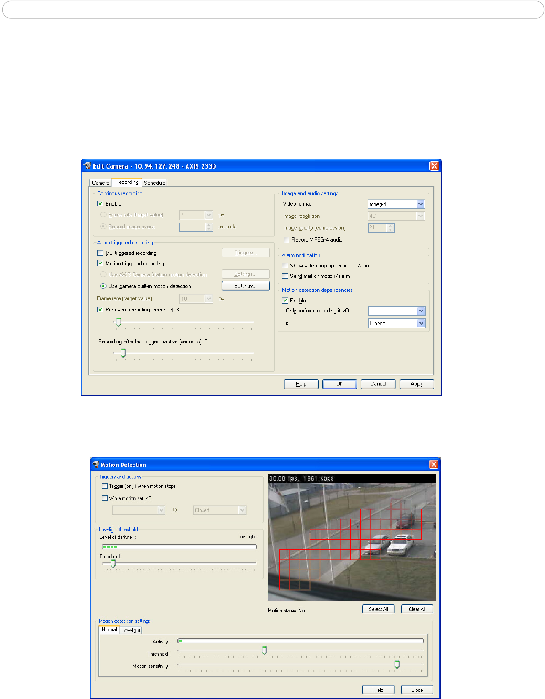Viewport: 545px width, 699px height.
Task: Select Use camera built-in motion detection
Action: (x=103, y=286)
